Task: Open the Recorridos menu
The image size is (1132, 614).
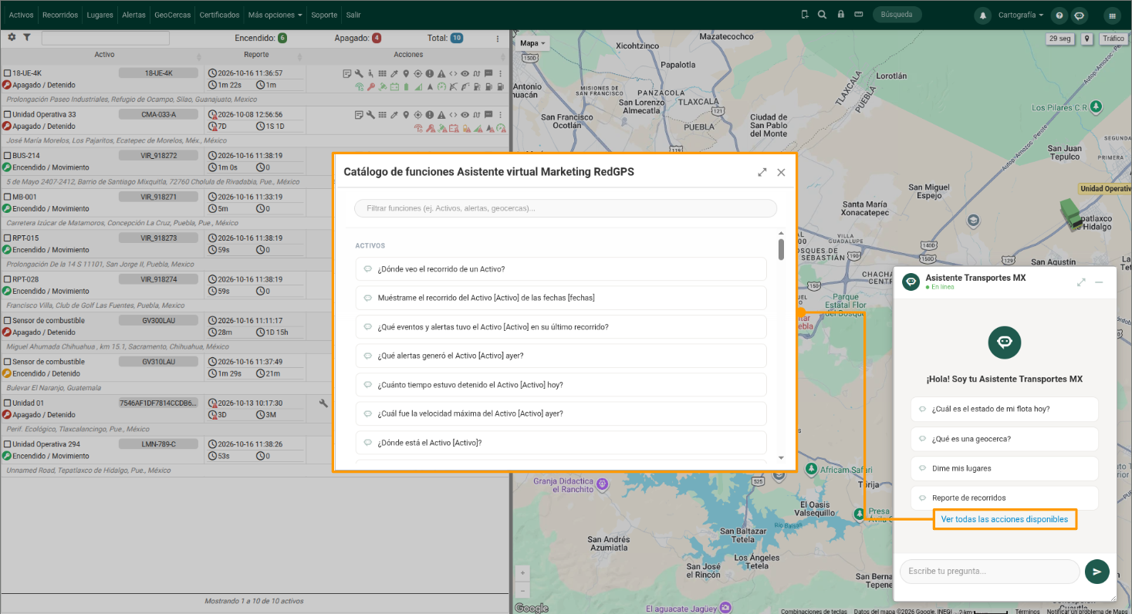Action: (60, 15)
